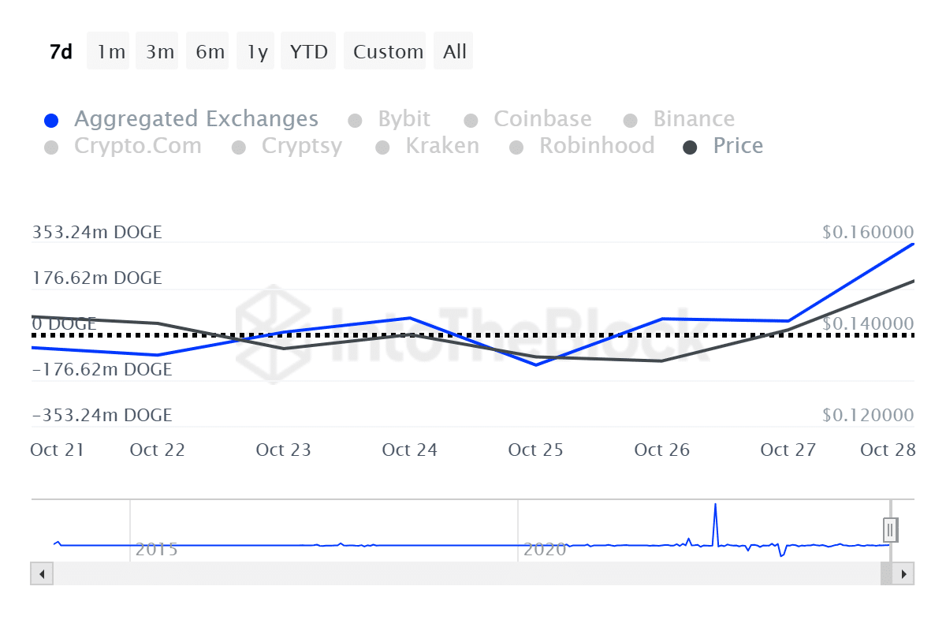The height and width of the screenshot is (631, 946).
Task: Click the Kraken legend dot icon
Action: point(383,147)
